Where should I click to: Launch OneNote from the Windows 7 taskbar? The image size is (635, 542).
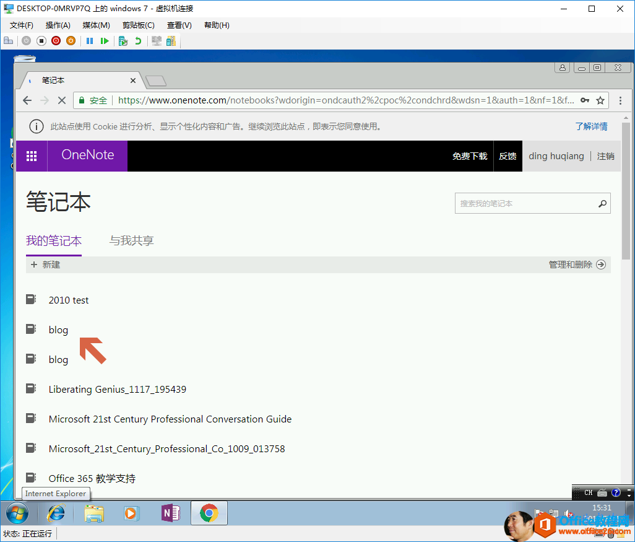pos(170,513)
